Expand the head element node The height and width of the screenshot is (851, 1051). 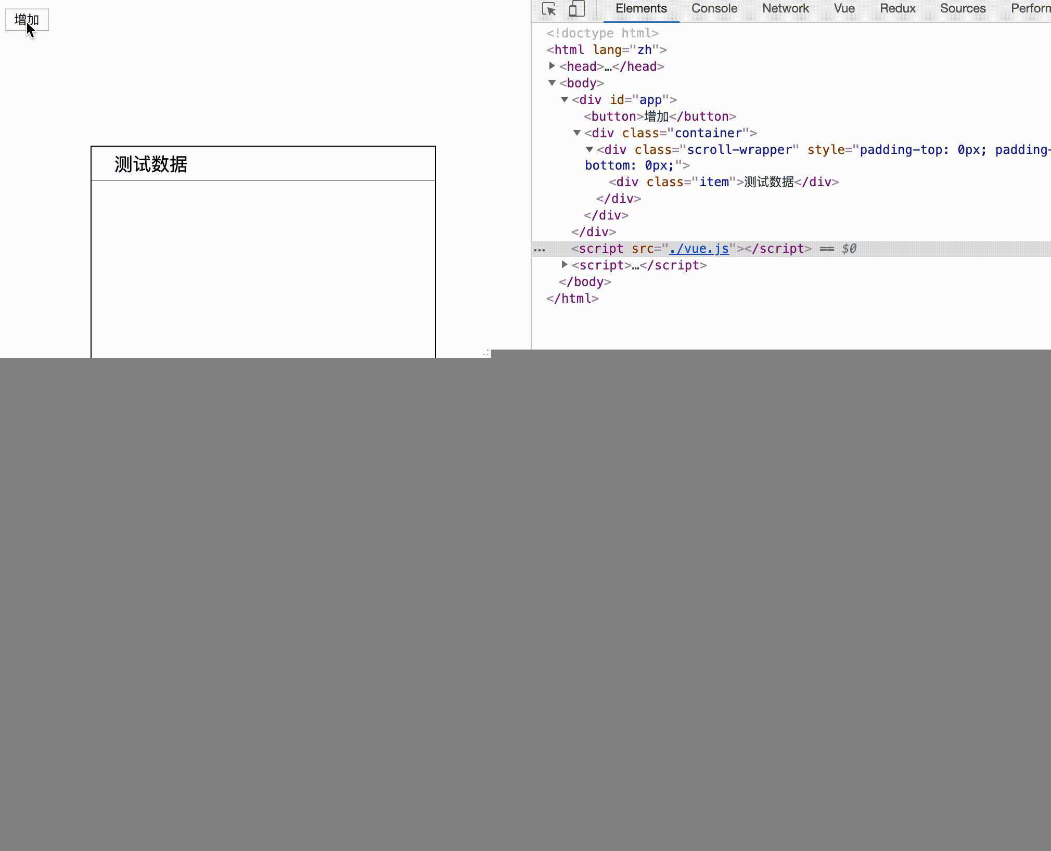552,66
